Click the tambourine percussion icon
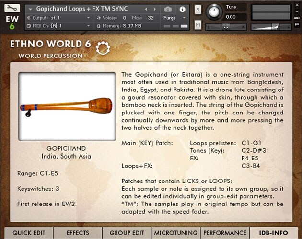302x239 pixels. 103,48
